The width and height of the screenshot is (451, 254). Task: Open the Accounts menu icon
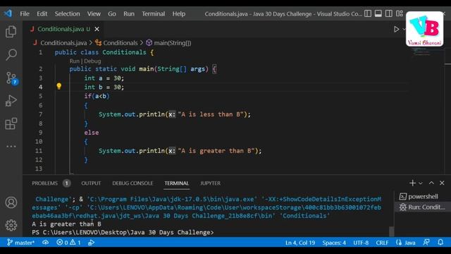click(x=11, y=202)
